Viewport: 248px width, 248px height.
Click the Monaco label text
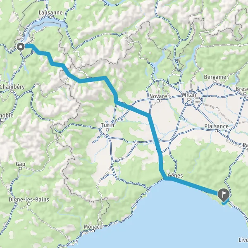point(93,227)
